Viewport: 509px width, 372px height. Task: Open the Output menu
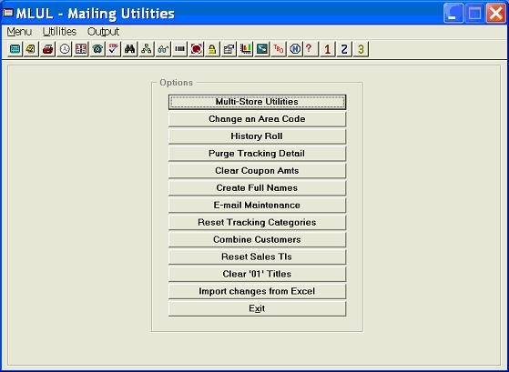click(x=103, y=32)
